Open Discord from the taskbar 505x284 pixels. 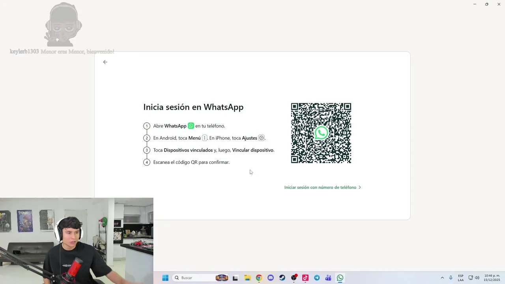click(x=271, y=278)
